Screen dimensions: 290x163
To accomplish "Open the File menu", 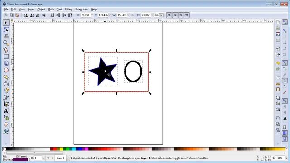I will point(6,9).
